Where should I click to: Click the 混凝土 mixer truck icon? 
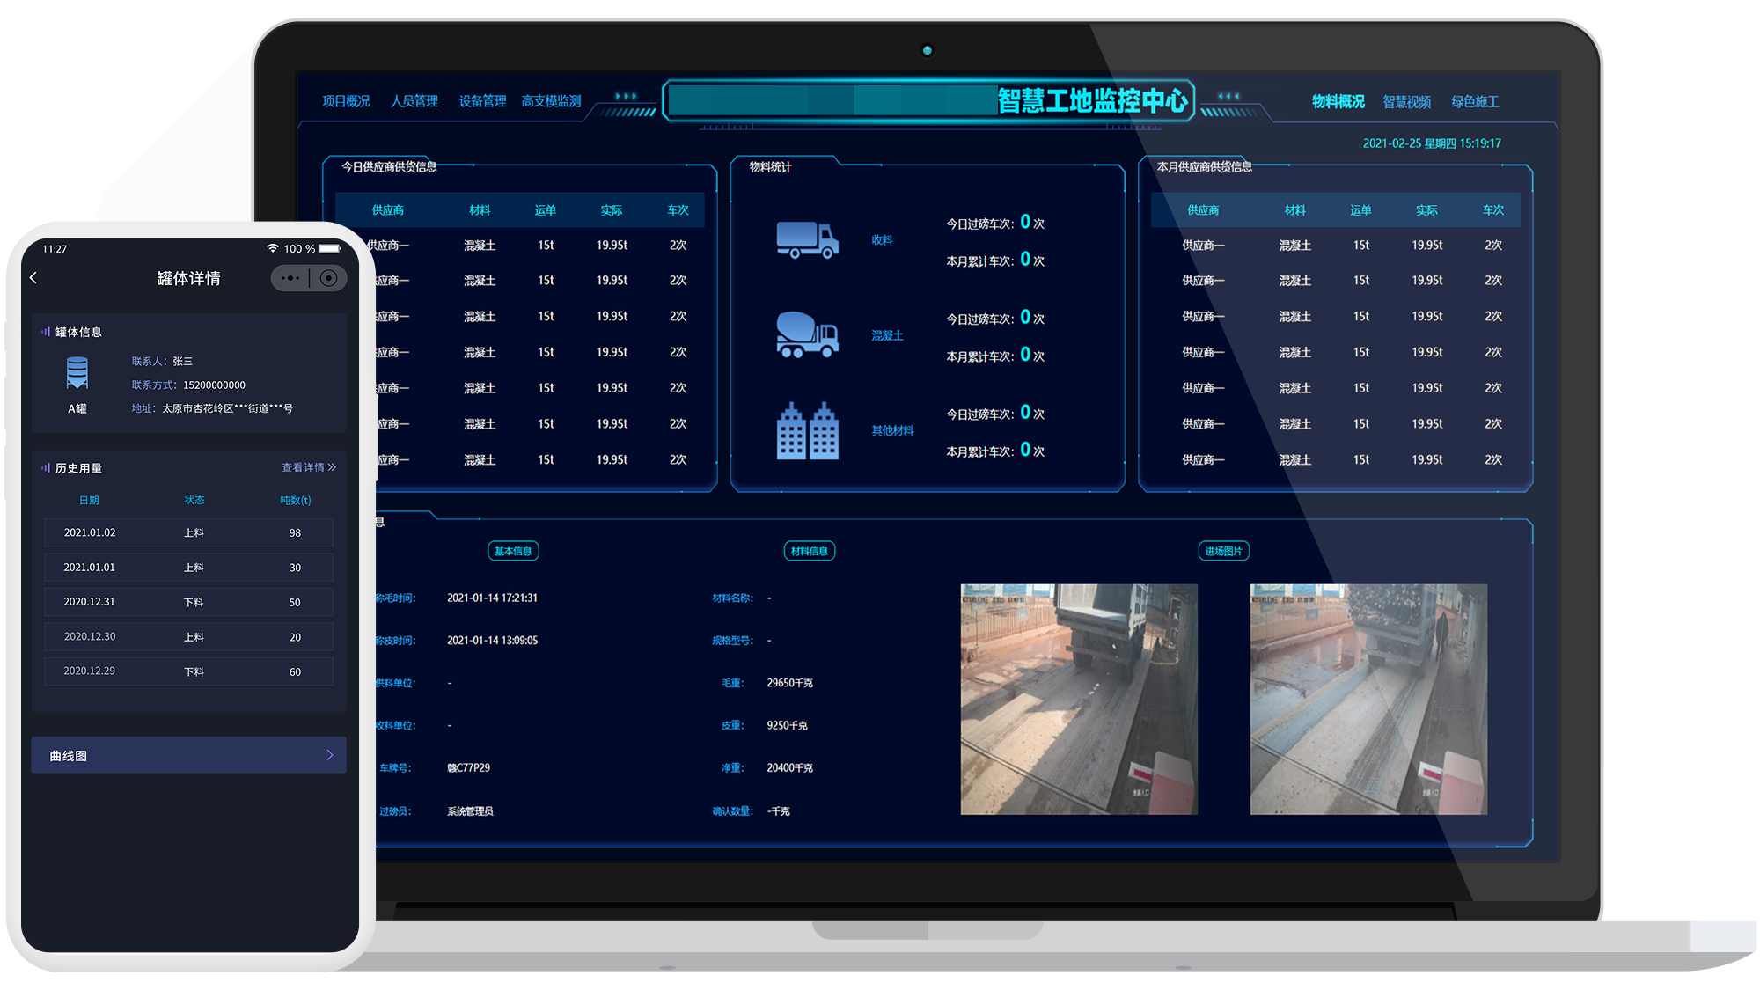click(x=807, y=334)
